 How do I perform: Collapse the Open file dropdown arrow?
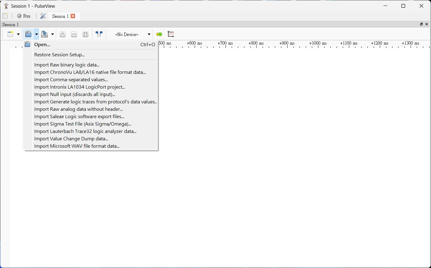(36, 34)
